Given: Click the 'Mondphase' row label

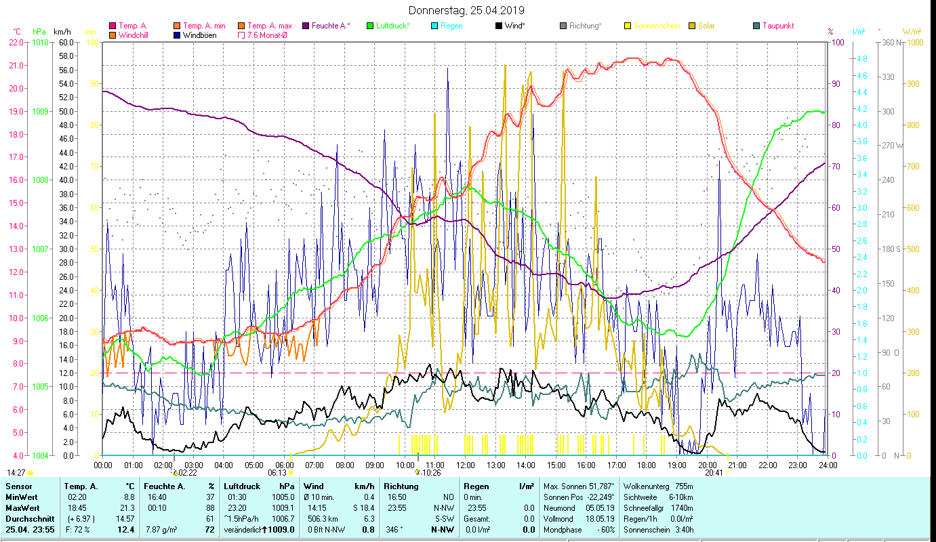Looking at the screenshot, I should pyautogui.click(x=563, y=530).
